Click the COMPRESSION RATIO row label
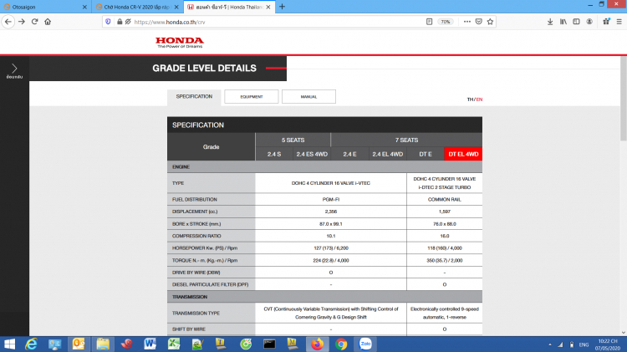 tap(196, 236)
